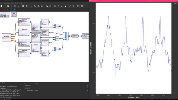Show flow graph errors via red no-entry icon
Screen dimensions: 178x100
click(x=55, y=6)
